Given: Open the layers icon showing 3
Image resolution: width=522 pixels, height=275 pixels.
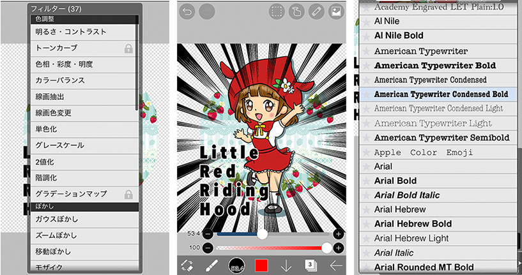Looking at the screenshot, I should point(311,265).
